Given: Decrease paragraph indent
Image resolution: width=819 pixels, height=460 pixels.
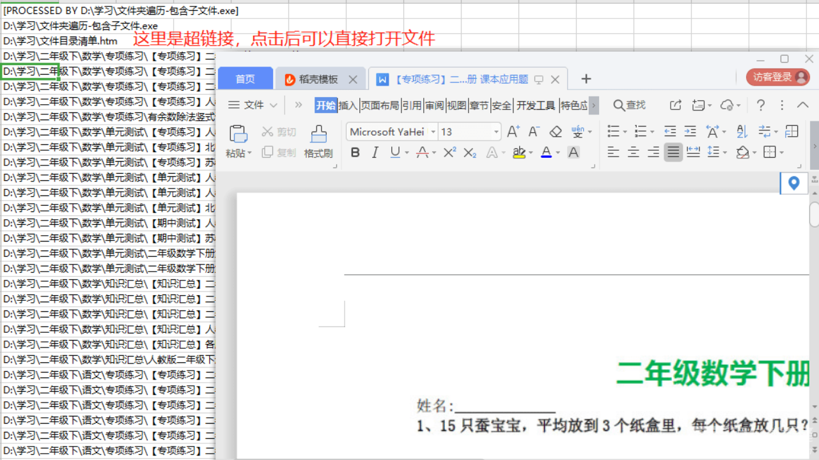Looking at the screenshot, I should pos(670,132).
